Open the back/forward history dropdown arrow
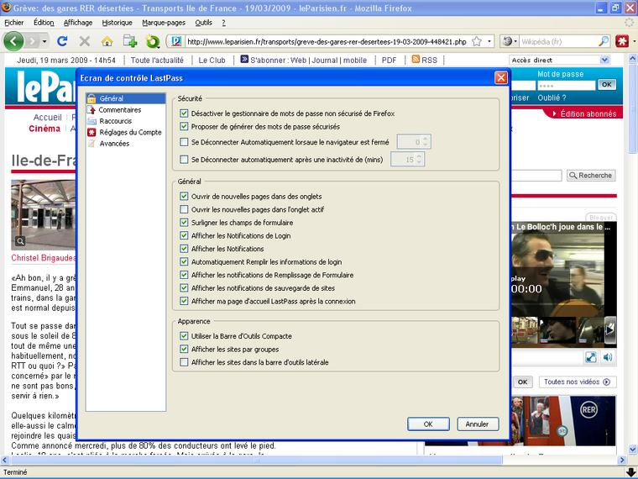This screenshot has width=638, height=479. (44, 41)
